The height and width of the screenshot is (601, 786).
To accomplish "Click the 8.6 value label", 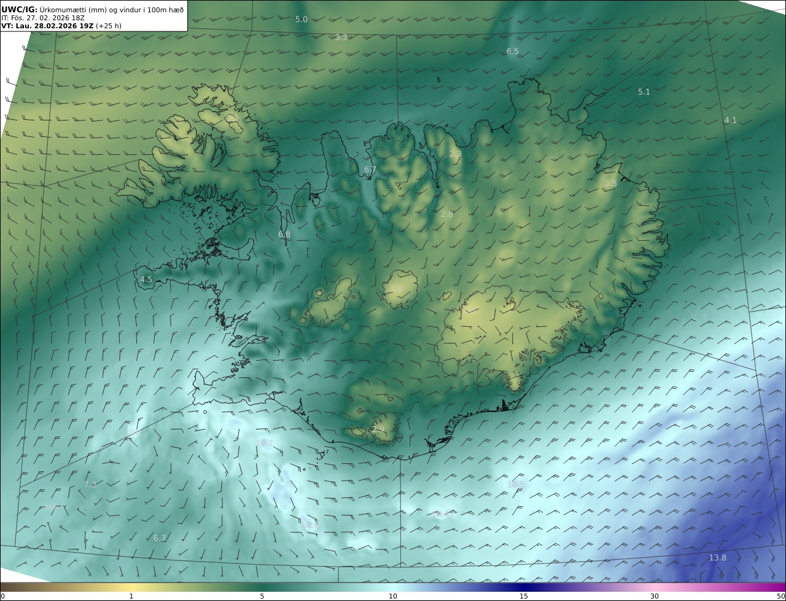I will [52, 508].
